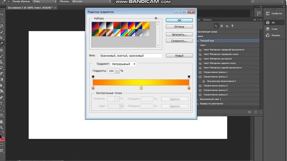Select the Type tool
Screen dimensions: 287x161
(2, 103)
